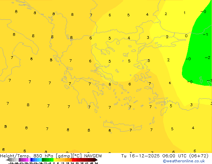Pick the bright magenta legend swatch
The height and width of the screenshot is (164, 212).
[27, 160]
